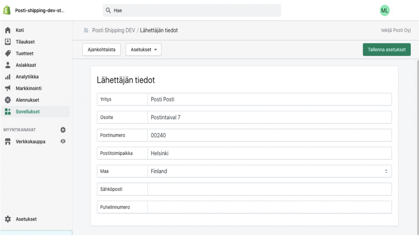
Task: Open Tilaukset in the sidebar
Action: pyautogui.click(x=25, y=42)
